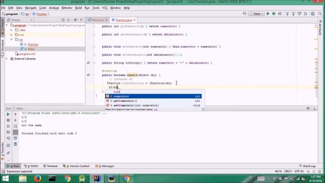
Task: Collapse the src folder node
Action: point(12,40)
